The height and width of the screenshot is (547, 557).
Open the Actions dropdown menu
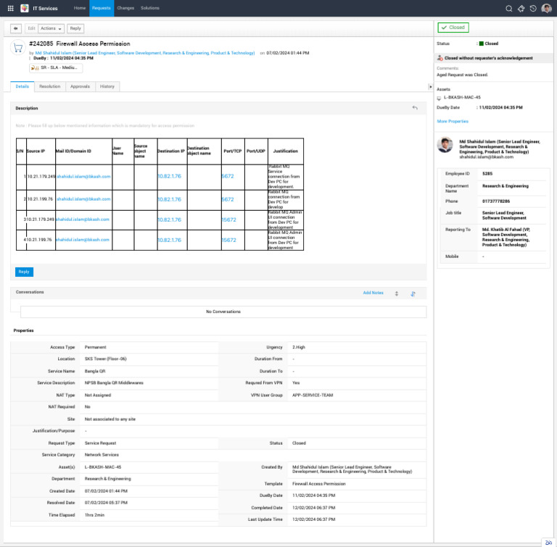tap(51, 28)
